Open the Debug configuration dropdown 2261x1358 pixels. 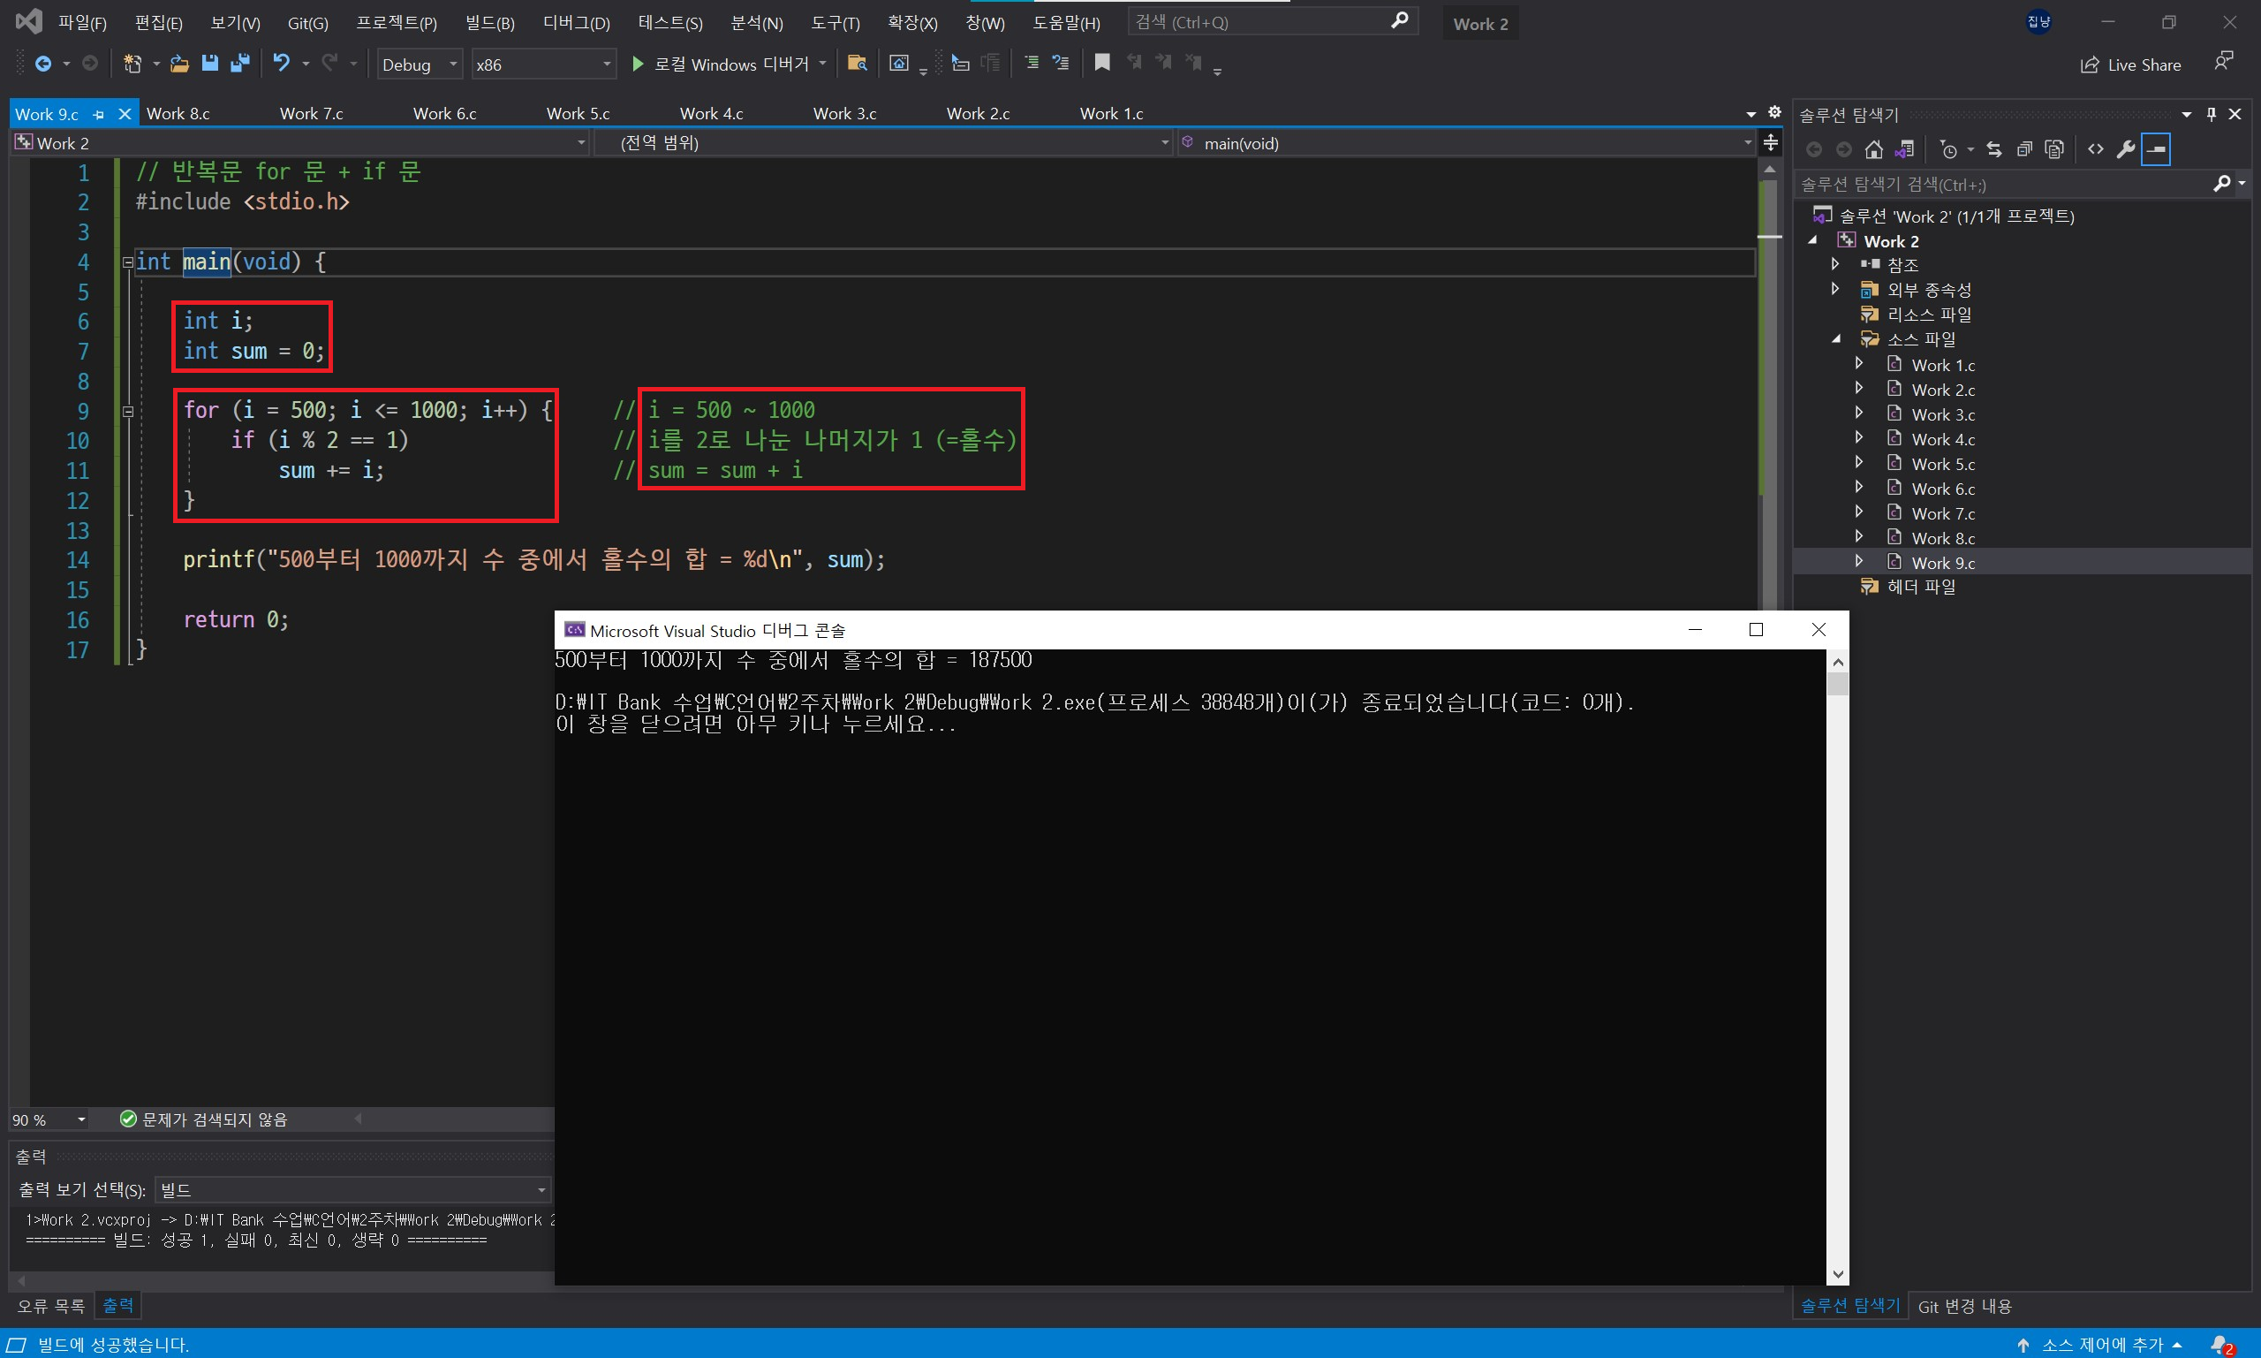tap(420, 64)
